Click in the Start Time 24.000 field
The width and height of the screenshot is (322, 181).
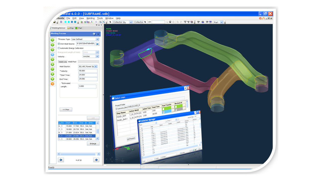88,75
